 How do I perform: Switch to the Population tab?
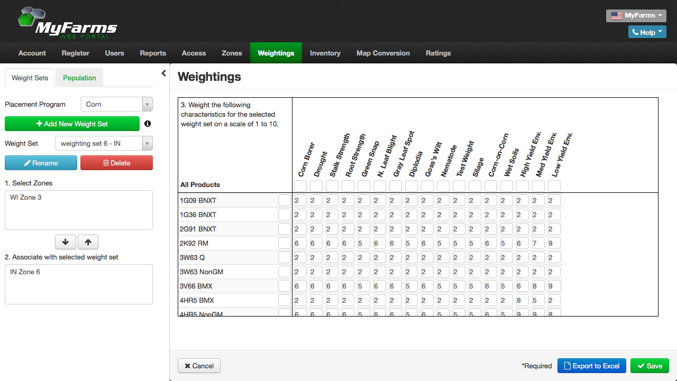(79, 78)
